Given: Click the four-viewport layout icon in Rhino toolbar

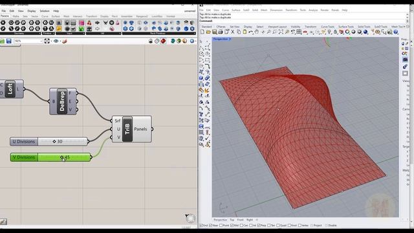Looking at the screenshot, I should point(299,32).
